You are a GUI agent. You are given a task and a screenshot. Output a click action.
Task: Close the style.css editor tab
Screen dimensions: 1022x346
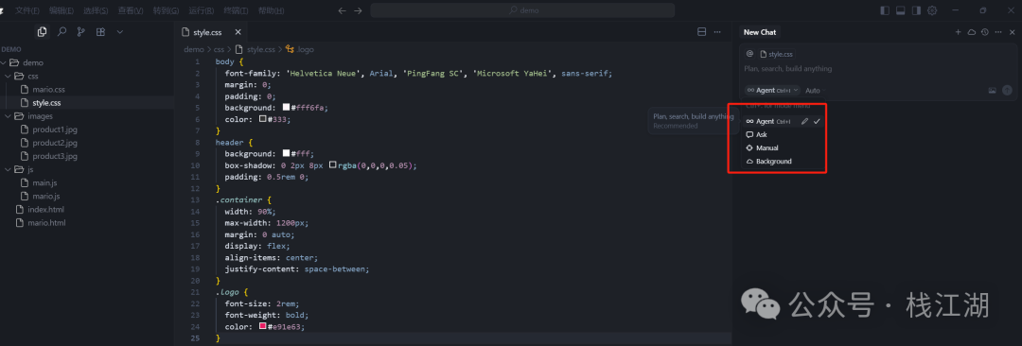(x=238, y=32)
